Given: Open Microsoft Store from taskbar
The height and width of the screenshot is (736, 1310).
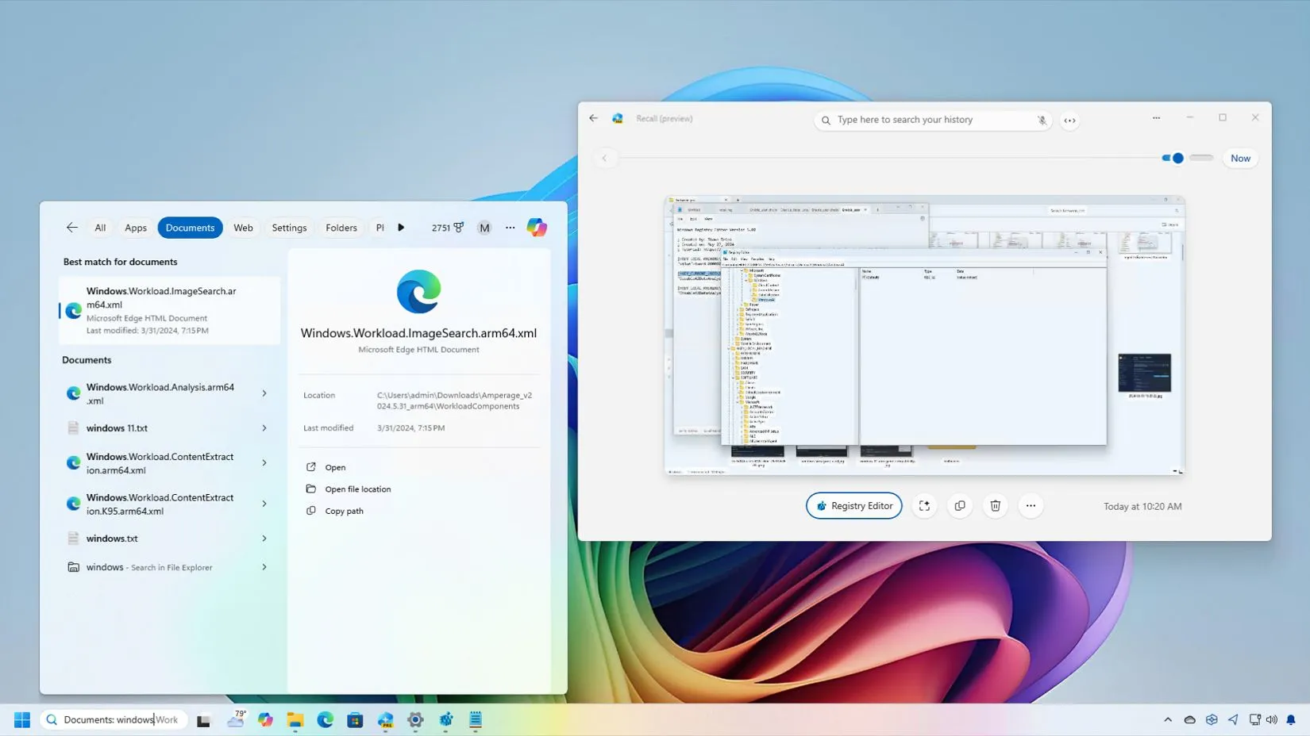Looking at the screenshot, I should point(355,719).
